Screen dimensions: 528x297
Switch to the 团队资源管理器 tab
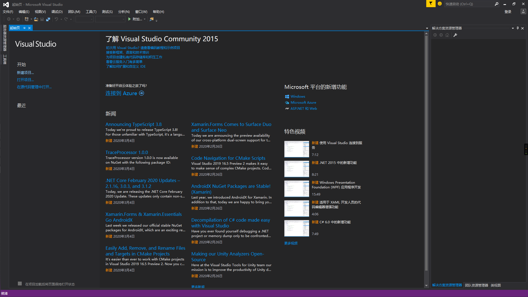pos(477,285)
